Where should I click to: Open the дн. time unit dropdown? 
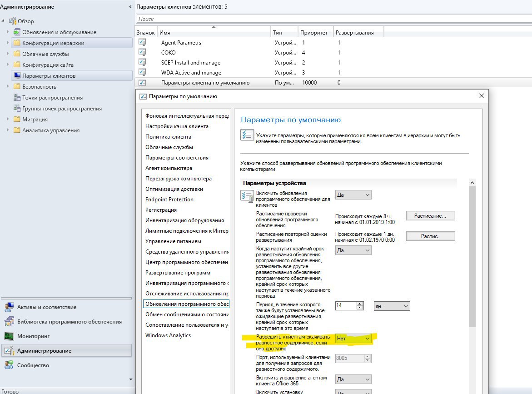pyautogui.click(x=392, y=306)
